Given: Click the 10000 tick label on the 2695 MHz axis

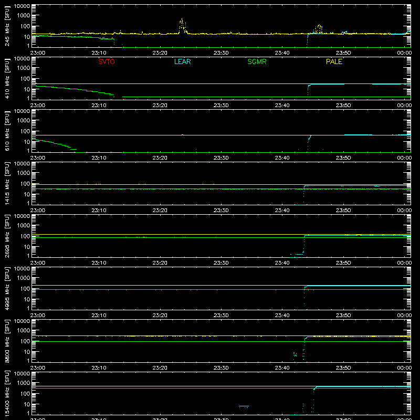Looking at the screenshot, I should click(22, 216).
